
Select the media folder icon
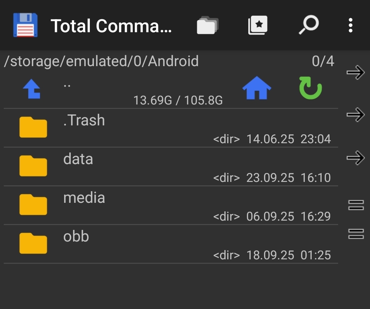(x=33, y=205)
